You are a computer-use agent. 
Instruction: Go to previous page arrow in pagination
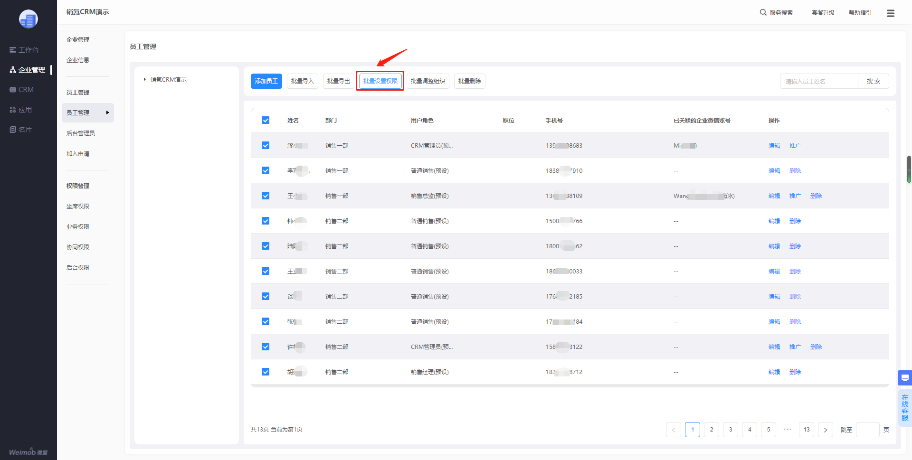pyautogui.click(x=674, y=430)
